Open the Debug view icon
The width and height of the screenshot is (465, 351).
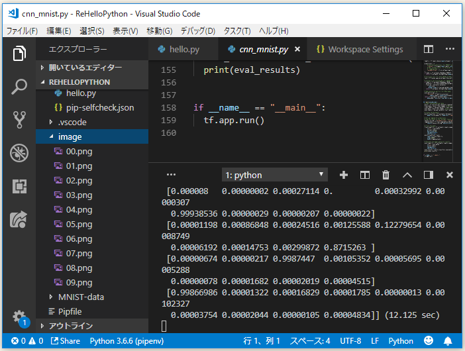point(19,153)
